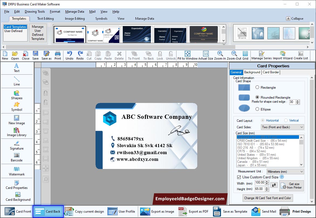Choose Horizontal card layout
The height and width of the screenshot is (218, 316).
click(x=263, y=120)
